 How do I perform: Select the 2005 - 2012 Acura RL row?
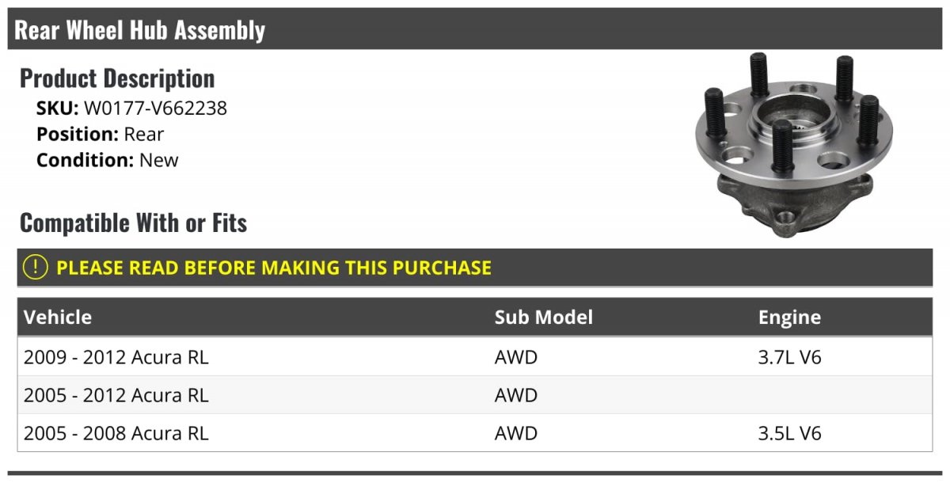coord(116,395)
